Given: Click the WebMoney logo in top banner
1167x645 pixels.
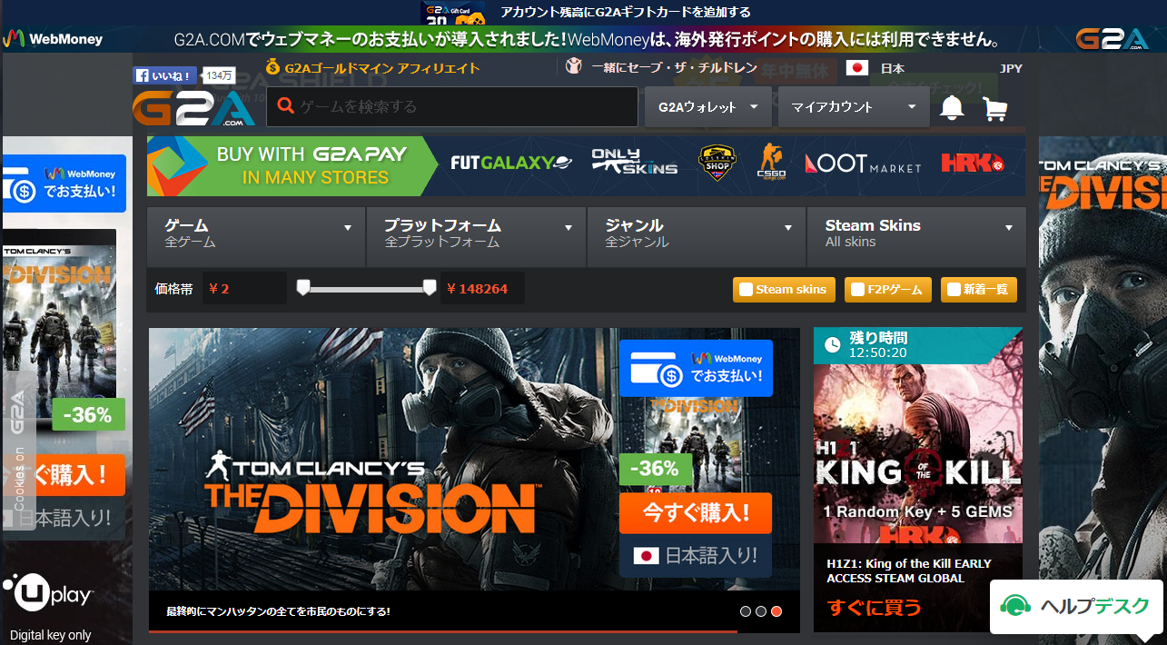Looking at the screenshot, I should coord(52,39).
